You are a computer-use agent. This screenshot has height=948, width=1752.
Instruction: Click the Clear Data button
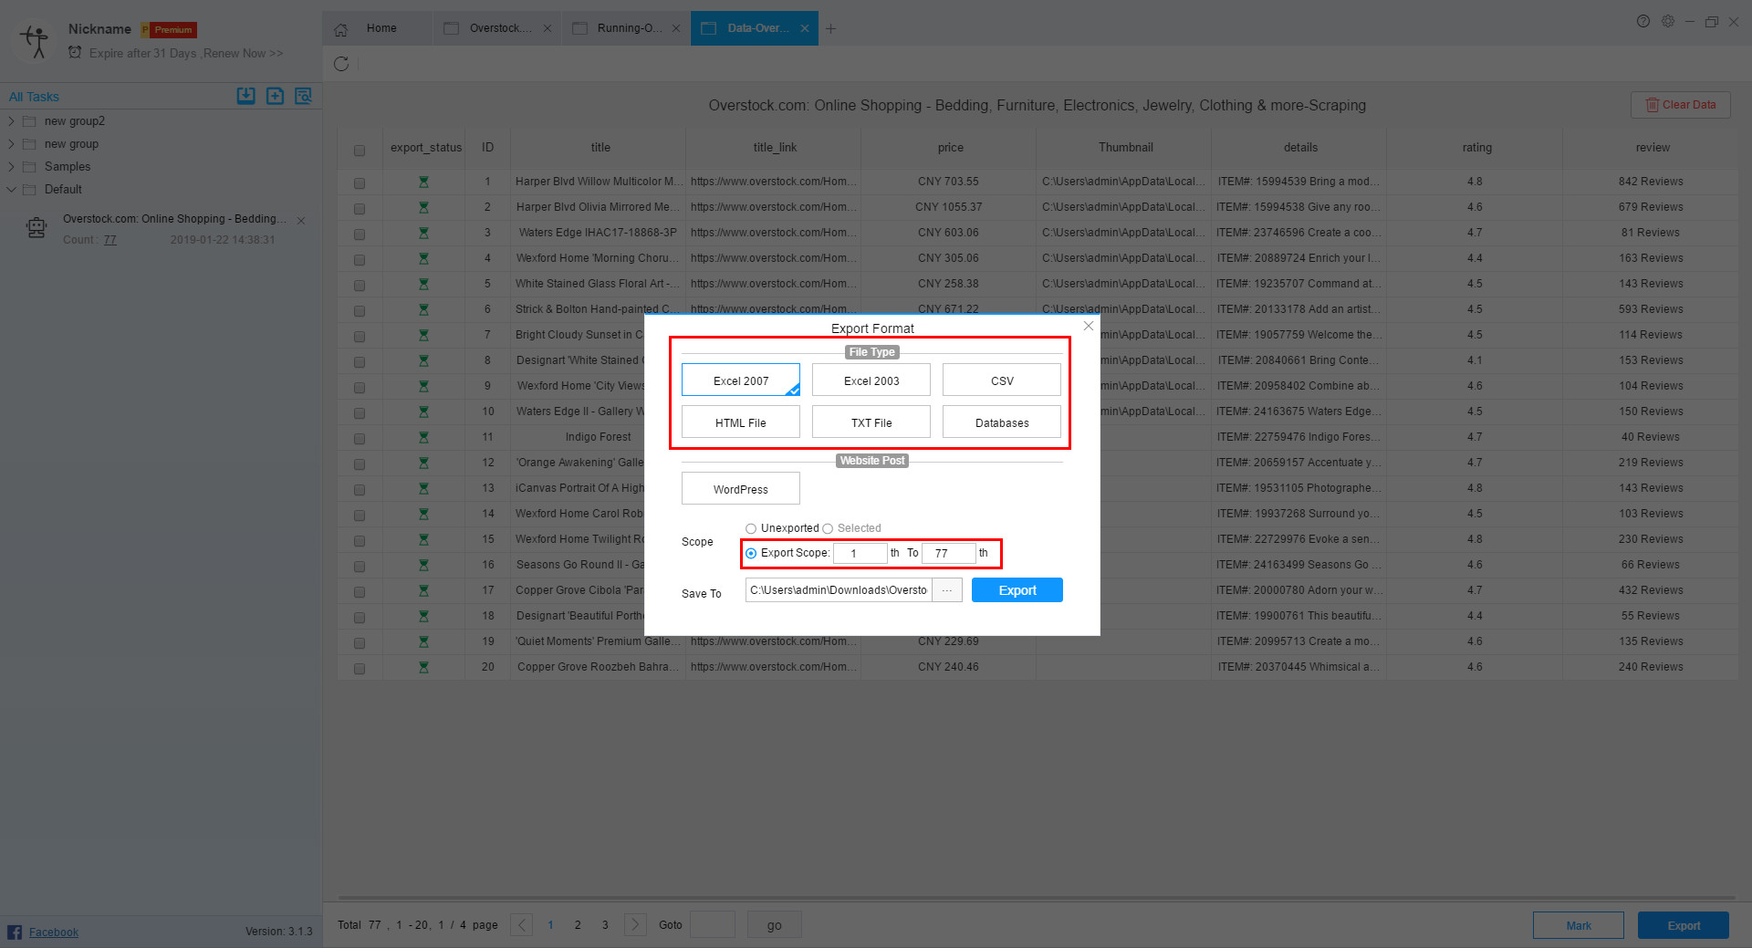click(x=1681, y=105)
